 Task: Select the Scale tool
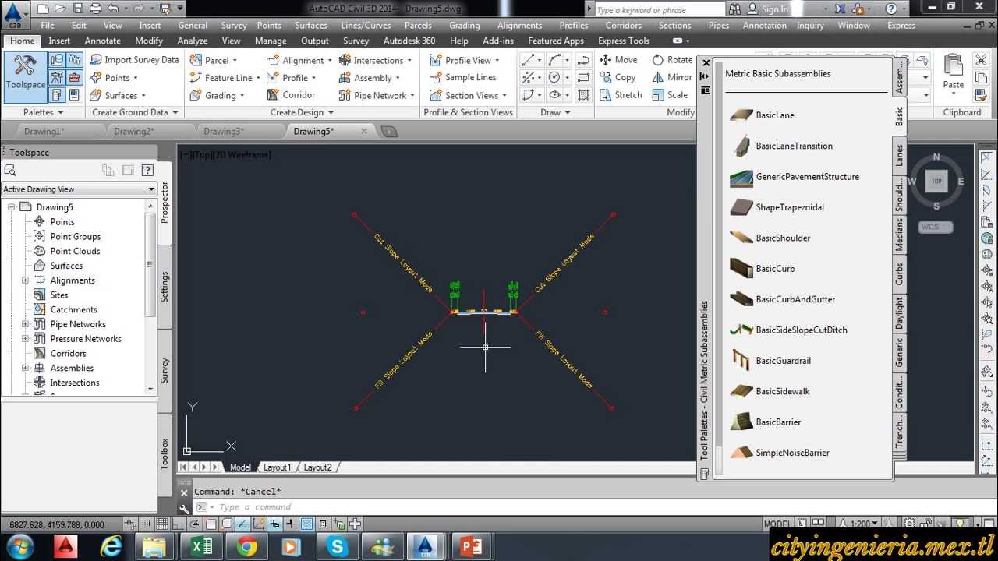670,95
